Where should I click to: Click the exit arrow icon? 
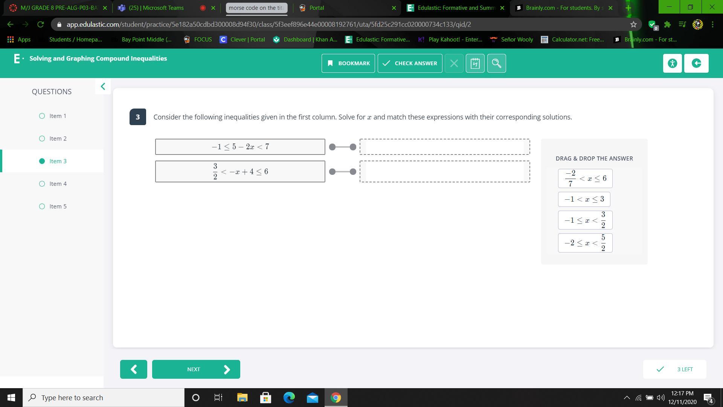point(696,63)
